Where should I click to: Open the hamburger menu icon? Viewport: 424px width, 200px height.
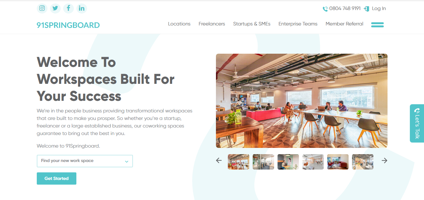point(377,24)
